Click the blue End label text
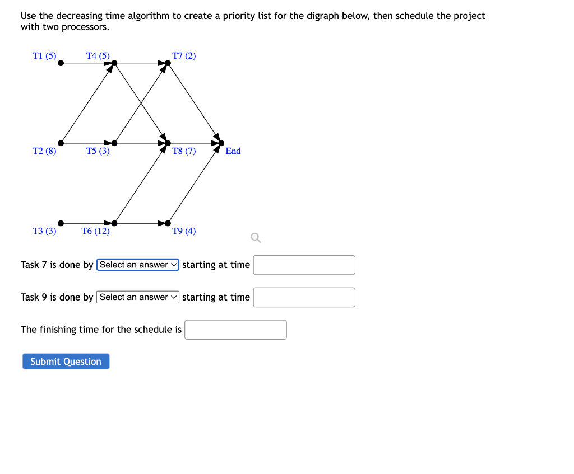 coord(233,151)
